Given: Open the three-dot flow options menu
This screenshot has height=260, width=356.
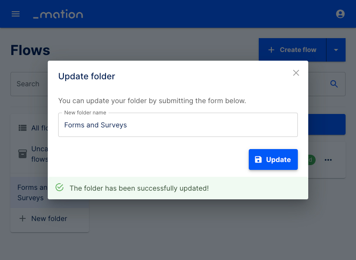Looking at the screenshot, I should 328,160.
